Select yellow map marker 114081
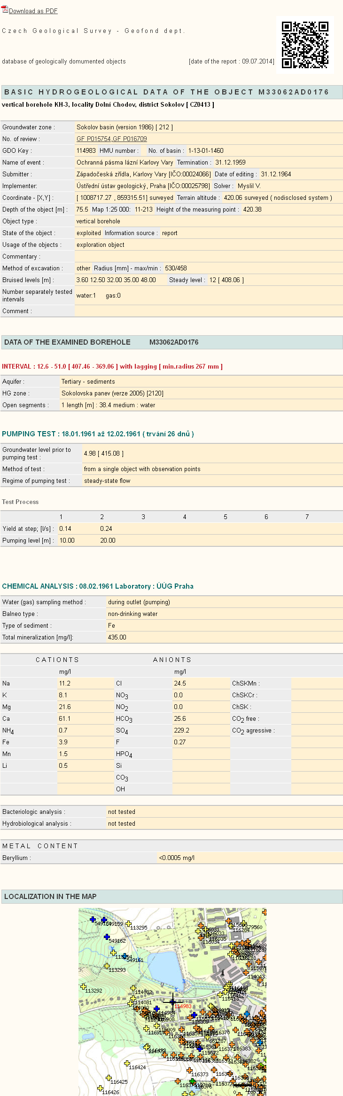 tap(133, 998)
